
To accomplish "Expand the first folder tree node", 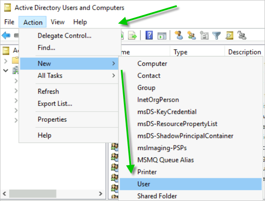I will [x=6, y=61].
